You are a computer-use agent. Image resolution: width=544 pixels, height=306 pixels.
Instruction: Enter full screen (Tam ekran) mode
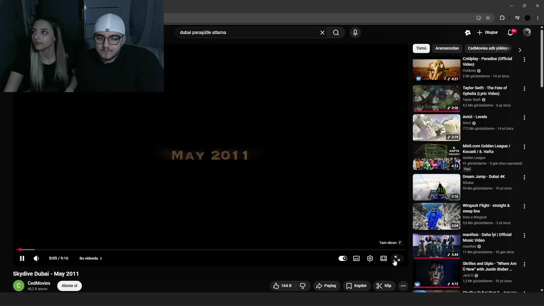[397, 258]
